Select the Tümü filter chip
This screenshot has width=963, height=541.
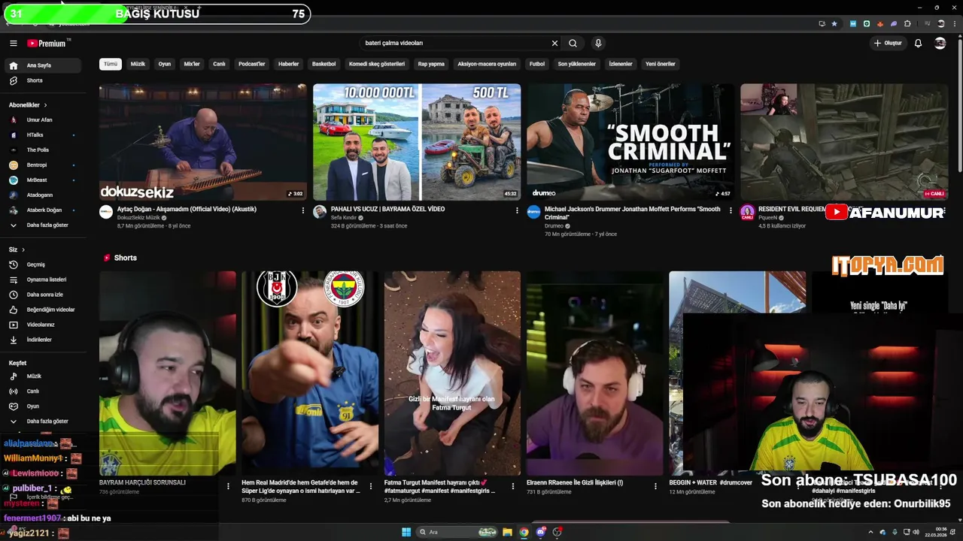click(111, 64)
